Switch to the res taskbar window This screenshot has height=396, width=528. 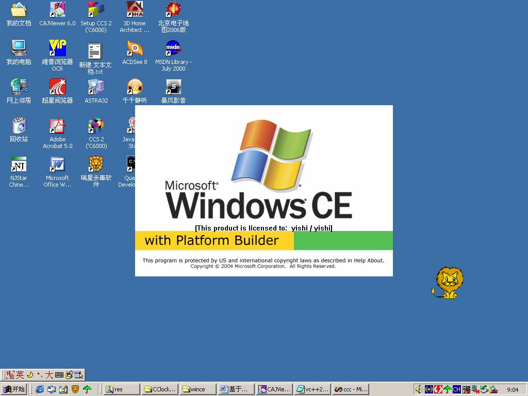[122, 389]
